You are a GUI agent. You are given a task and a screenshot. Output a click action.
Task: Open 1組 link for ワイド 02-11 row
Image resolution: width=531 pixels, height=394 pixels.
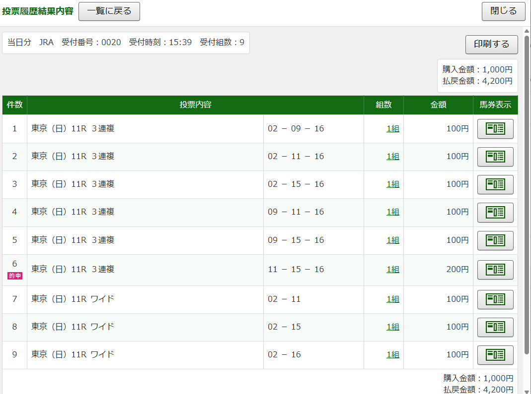[393, 299]
